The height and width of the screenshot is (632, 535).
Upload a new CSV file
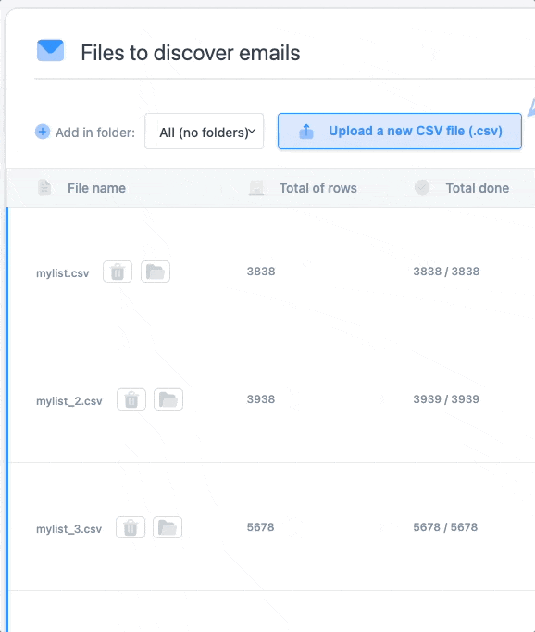coord(400,132)
